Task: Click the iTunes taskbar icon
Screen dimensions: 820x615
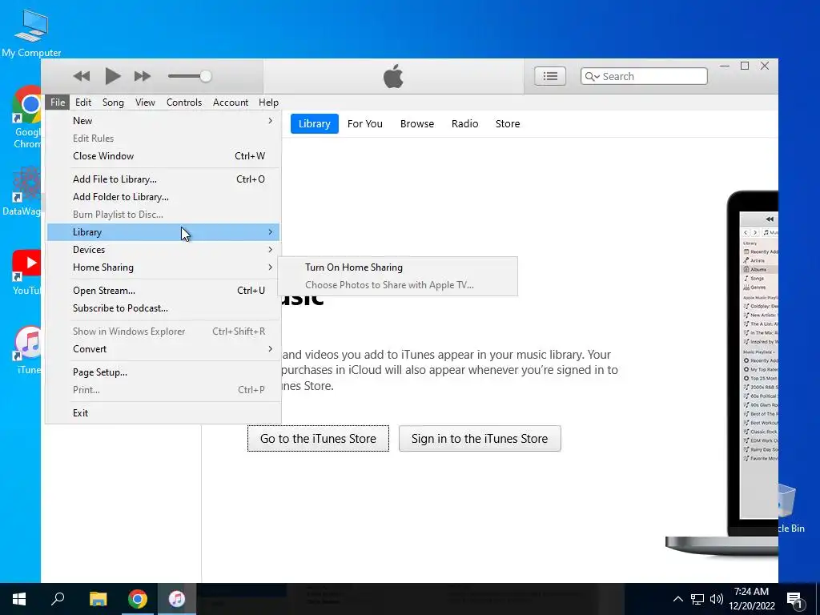Action: (x=177, y=599)
